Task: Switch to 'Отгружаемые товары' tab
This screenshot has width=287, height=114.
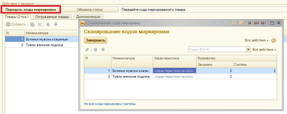Action: [52, 17]
